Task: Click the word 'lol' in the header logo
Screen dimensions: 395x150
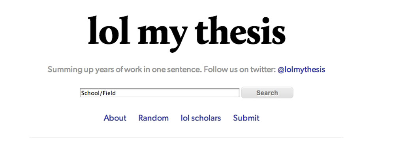Action: [109, 30]
